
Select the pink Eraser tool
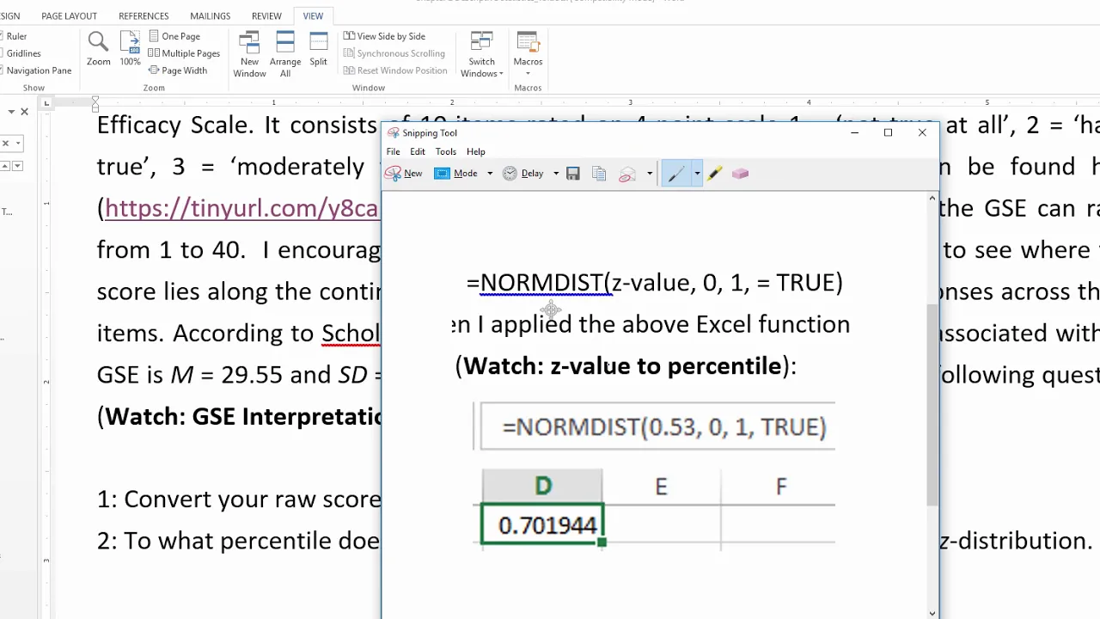[740, 174]
